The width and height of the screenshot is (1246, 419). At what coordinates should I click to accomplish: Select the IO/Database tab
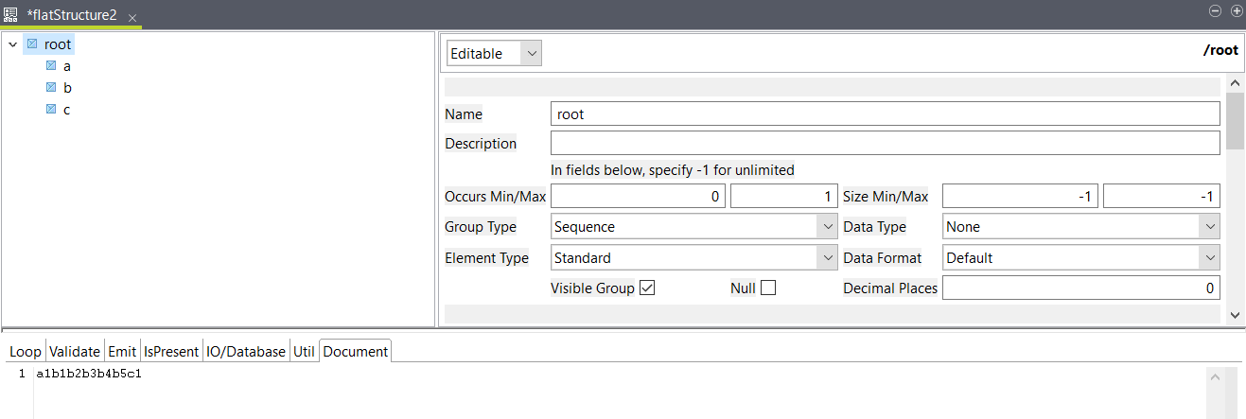click(246, 352)
